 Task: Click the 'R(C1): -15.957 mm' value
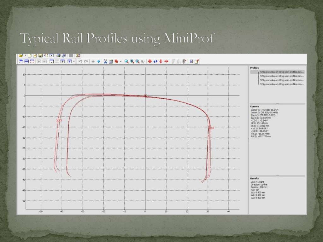pos(260,134)
